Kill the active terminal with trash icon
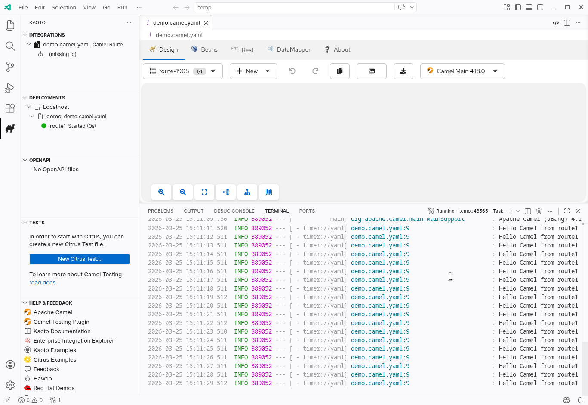Image resolution: width=588 pixels, height=405 pixels. tap(539, 211)
